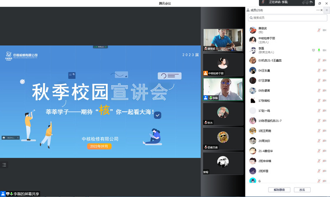The height and width of the screenshot is (197, 330).
Task: Click the avatar of the 20周洪印 member
Action: point(252,141)
